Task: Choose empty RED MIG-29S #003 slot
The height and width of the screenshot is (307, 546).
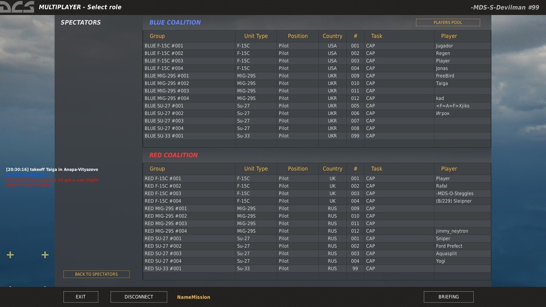Action: coord(317,223)
